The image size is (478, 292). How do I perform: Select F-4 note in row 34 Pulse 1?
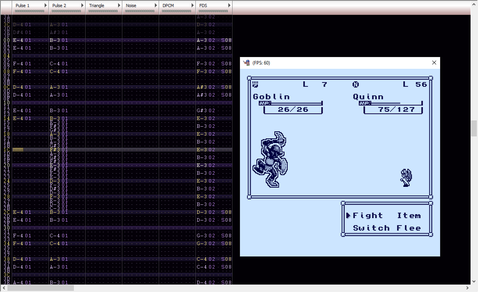18,244
